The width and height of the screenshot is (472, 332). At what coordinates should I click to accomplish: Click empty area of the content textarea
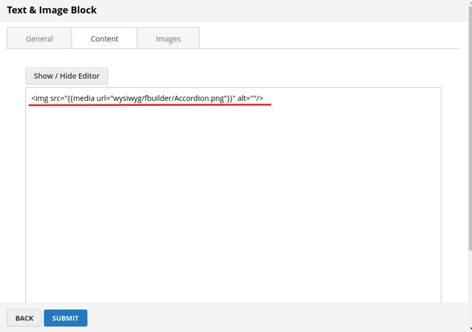[233, 201]
